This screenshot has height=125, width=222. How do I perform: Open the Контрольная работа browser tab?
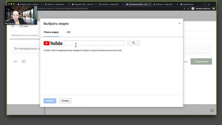coord(138,5)
